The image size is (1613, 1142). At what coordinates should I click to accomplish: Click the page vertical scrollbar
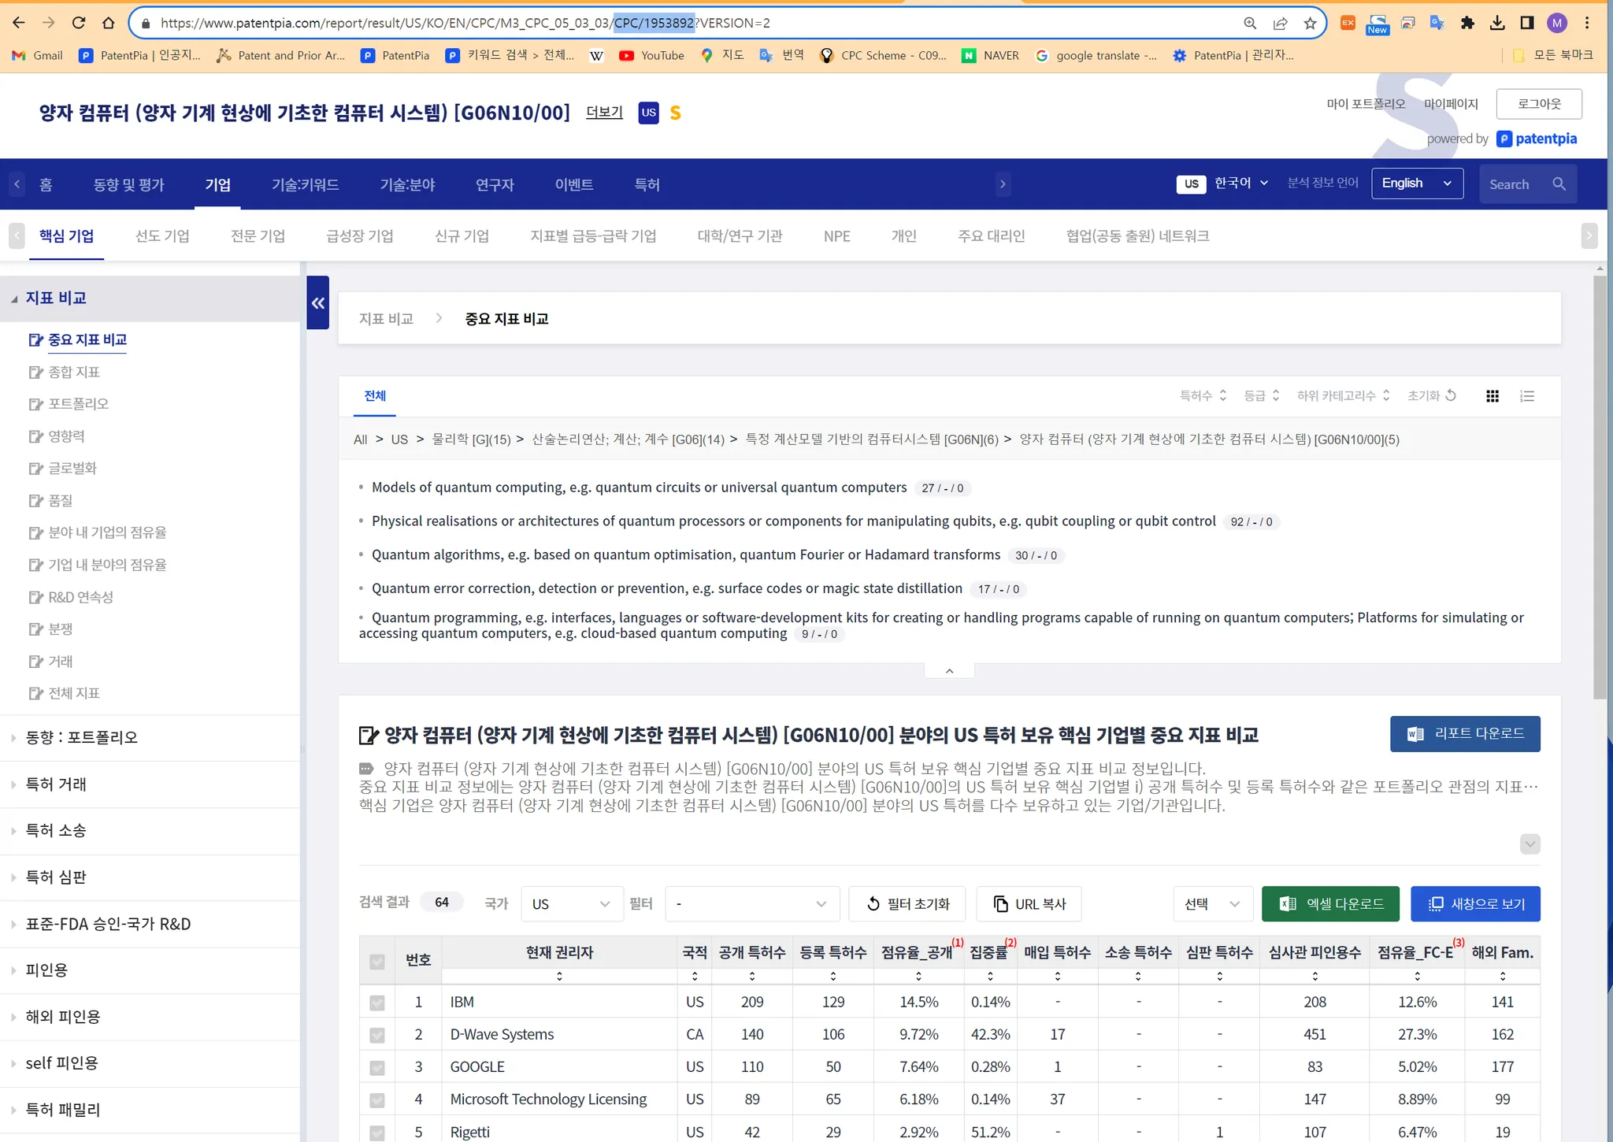(1599, 488)
